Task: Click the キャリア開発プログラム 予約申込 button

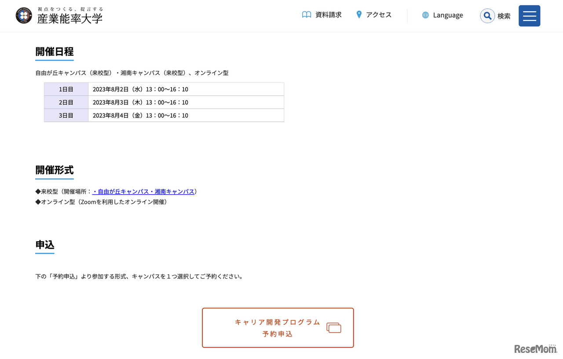Action: (278, 328)
